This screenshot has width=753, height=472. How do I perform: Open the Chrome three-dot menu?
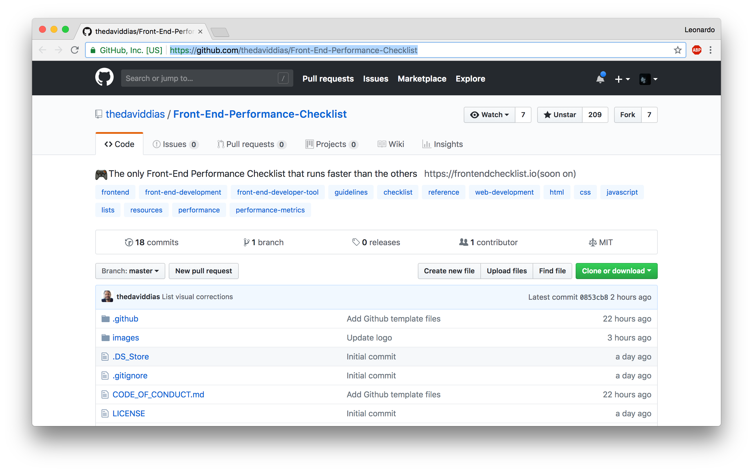710,50
